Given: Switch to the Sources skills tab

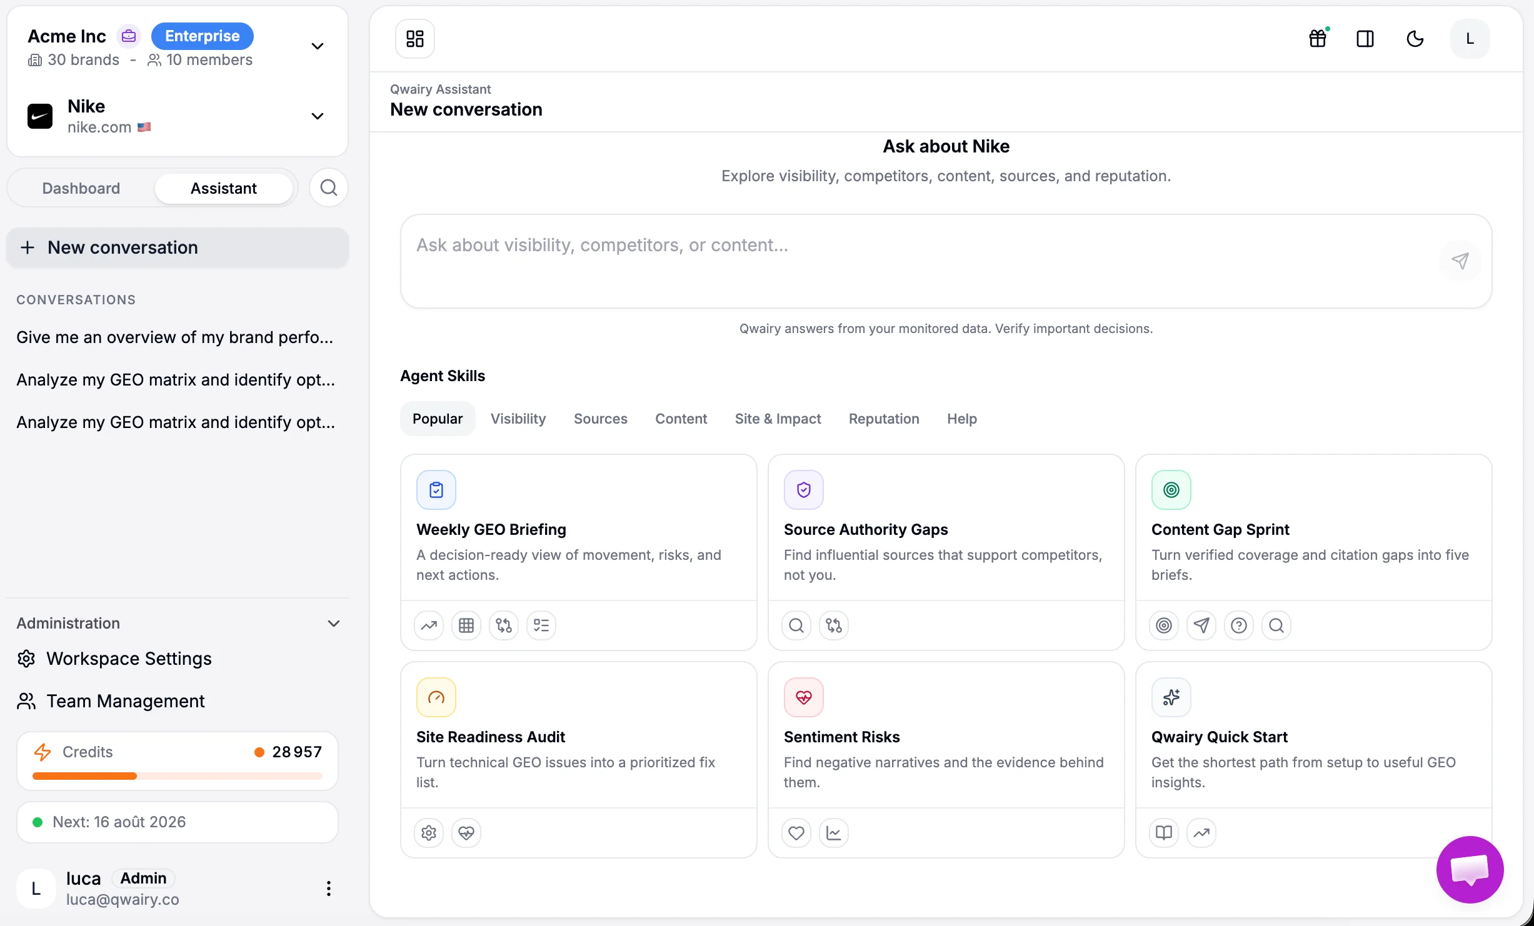Looking at the screenshot, I should point(601,419).
